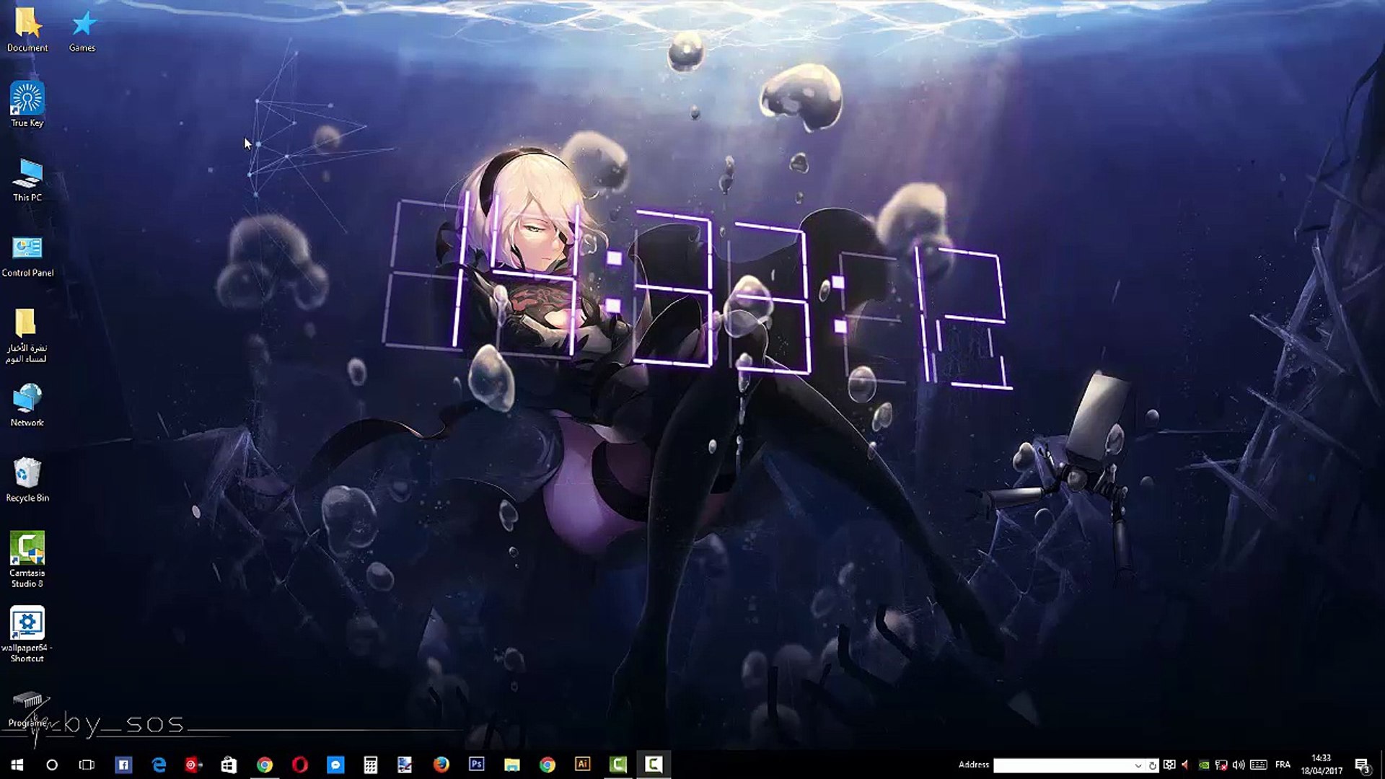This screenshot has height=779, width=1385.
Task: Open the Windows Start menu
Action: [17, 765]
